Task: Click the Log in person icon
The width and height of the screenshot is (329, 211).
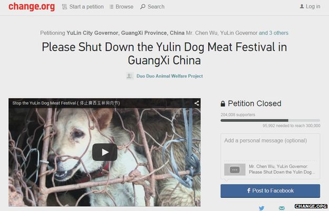Action: [302, 6]
